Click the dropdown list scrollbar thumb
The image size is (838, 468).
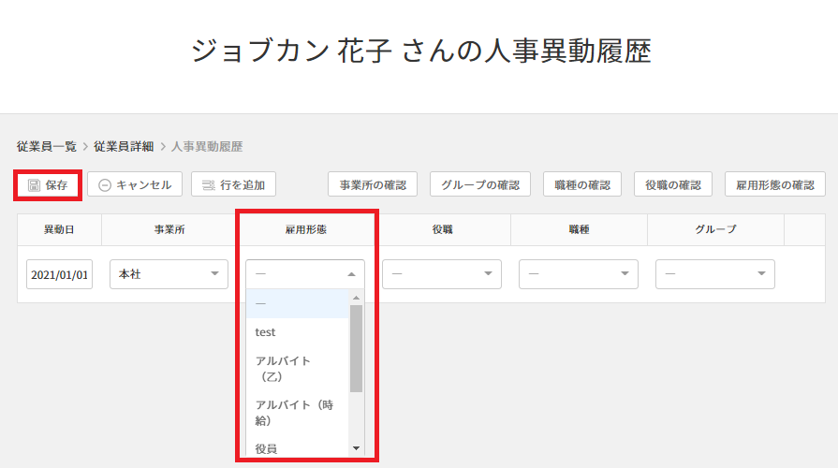[357, 348]
